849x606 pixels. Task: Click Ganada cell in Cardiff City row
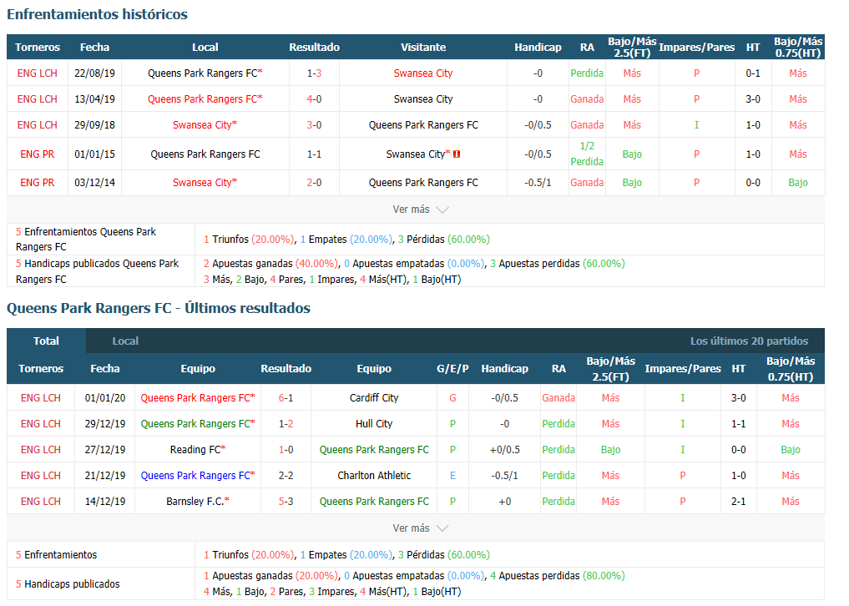(x=558, y=398)
